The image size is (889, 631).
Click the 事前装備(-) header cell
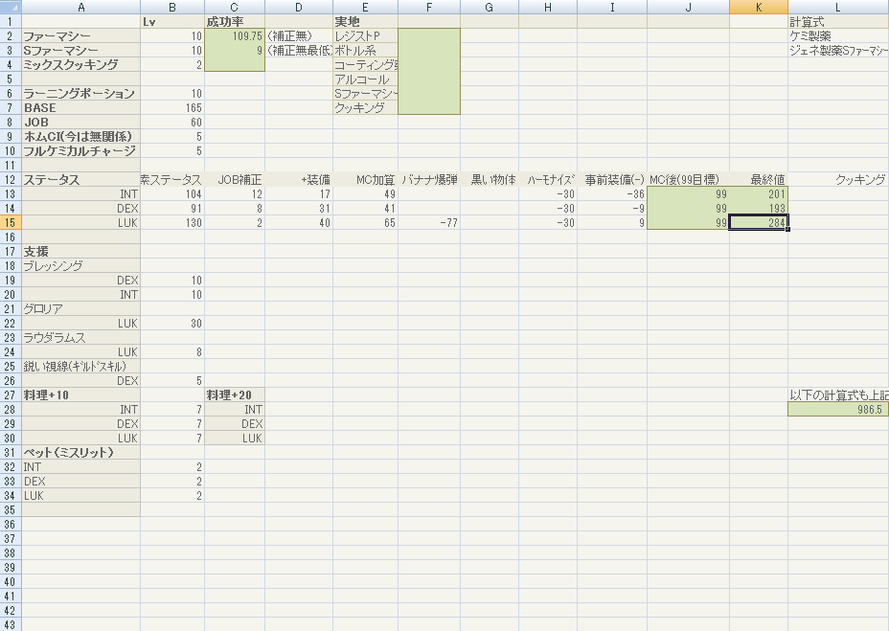pos(612,180)
